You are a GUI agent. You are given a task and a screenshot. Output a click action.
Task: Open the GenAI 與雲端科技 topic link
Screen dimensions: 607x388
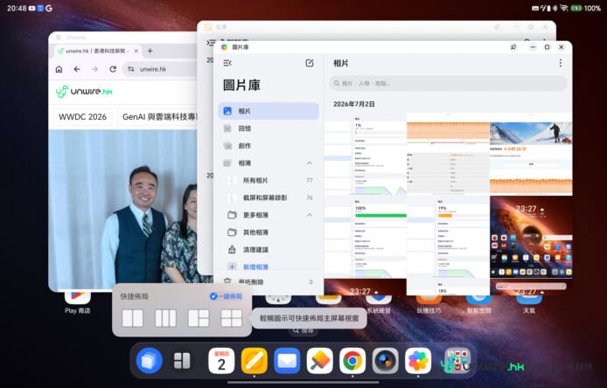click(158, 117)
